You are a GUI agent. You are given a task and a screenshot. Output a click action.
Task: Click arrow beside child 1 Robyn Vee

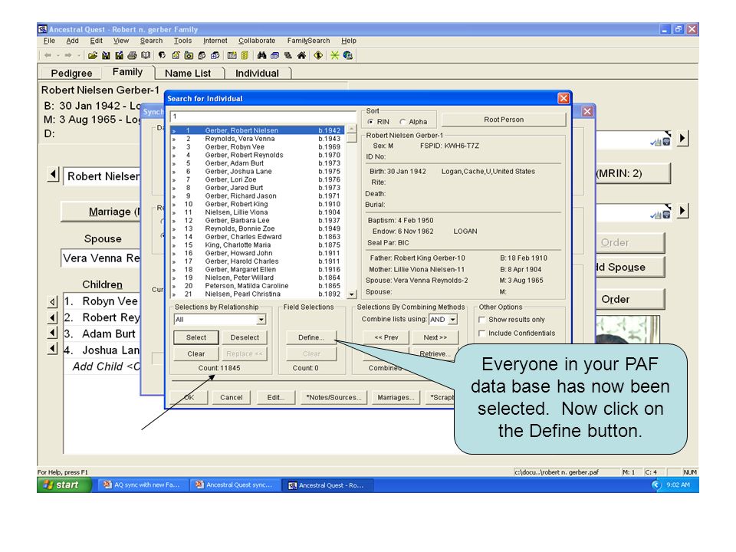(x=53, y=301)
